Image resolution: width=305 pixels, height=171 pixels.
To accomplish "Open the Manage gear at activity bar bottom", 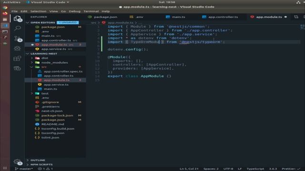I will click(18, 161).
